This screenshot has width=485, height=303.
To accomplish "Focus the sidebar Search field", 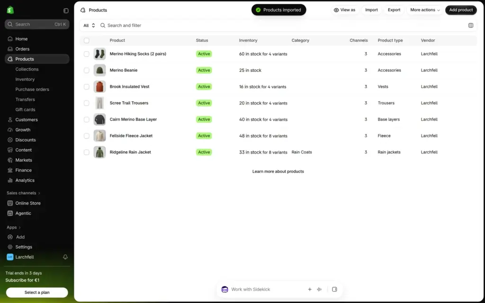I will tap(37, 24).
